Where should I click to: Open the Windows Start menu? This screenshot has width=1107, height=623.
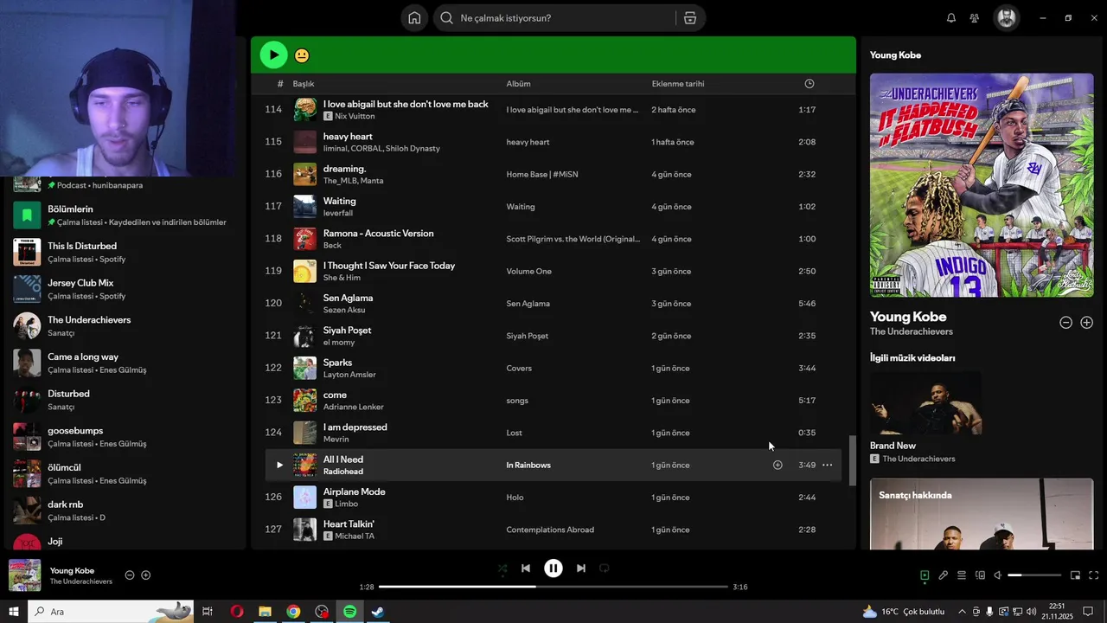pos(14,612)
